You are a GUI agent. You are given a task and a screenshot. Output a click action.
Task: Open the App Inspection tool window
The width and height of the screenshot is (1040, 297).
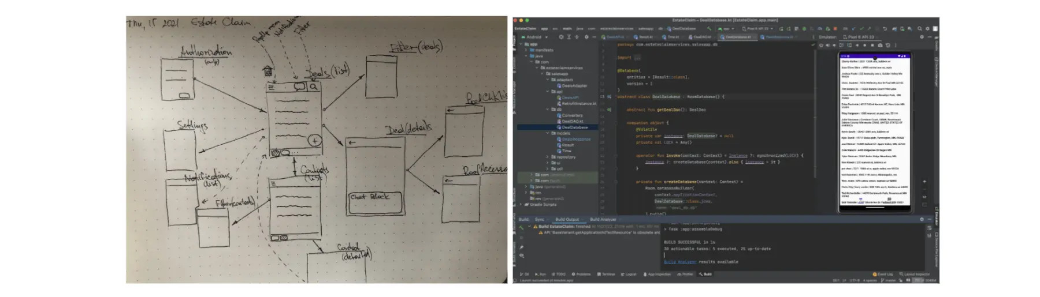pyautogui.click(x=658, y=274)
